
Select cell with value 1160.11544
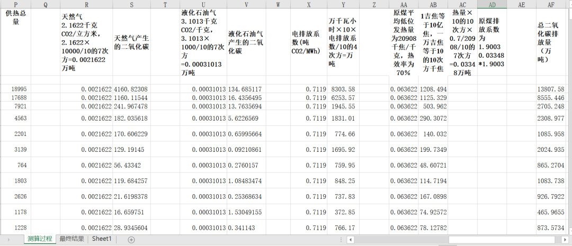click(x=132, y=97)
